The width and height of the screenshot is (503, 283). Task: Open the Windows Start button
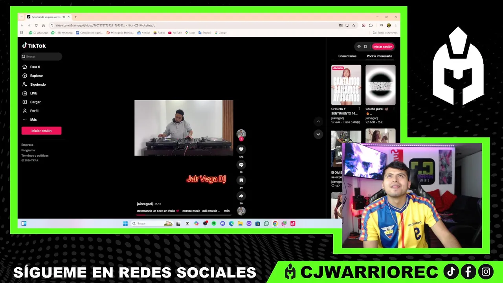click(x=125, y=223)
